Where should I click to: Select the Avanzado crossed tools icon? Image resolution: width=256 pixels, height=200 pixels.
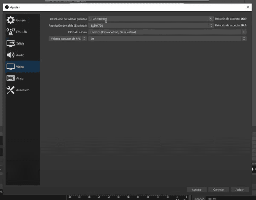point(11,90)
